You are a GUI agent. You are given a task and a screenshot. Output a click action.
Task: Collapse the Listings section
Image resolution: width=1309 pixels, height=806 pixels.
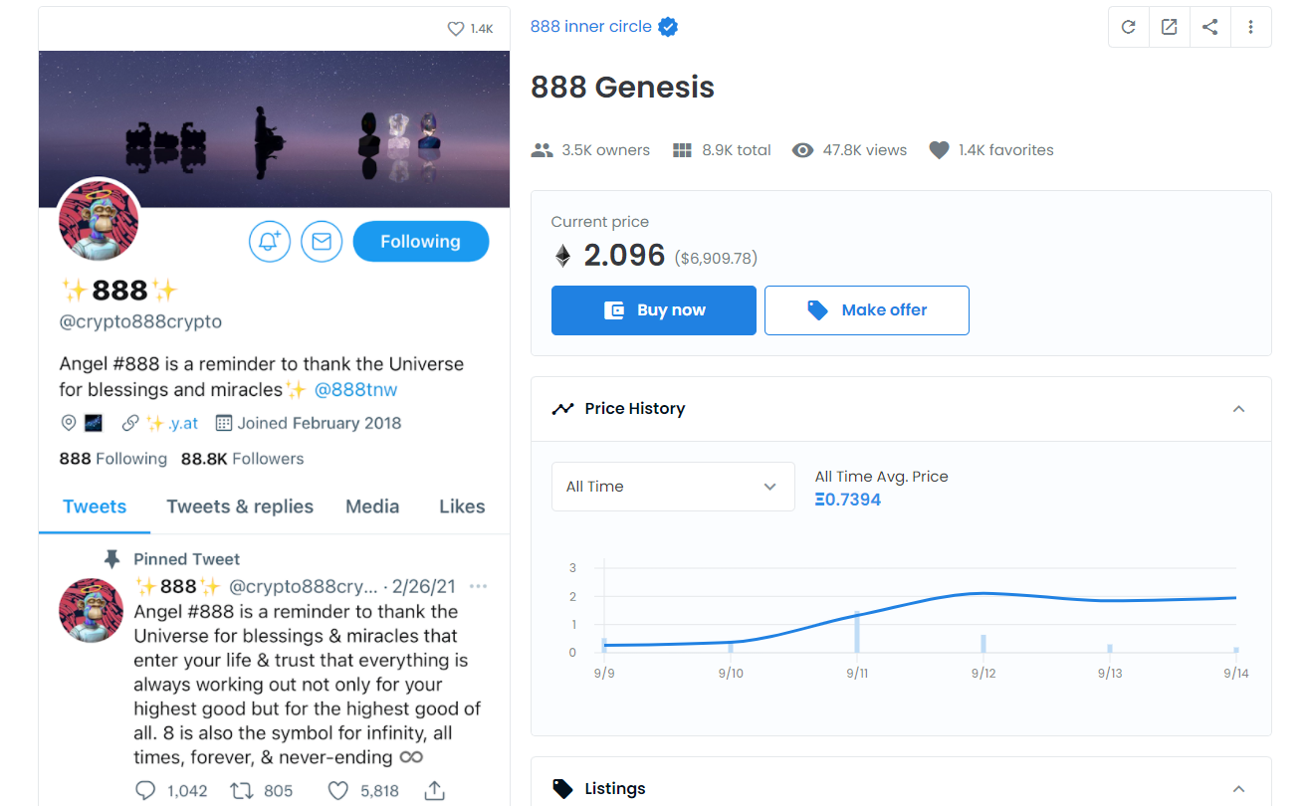click(x=1238, y=789)
